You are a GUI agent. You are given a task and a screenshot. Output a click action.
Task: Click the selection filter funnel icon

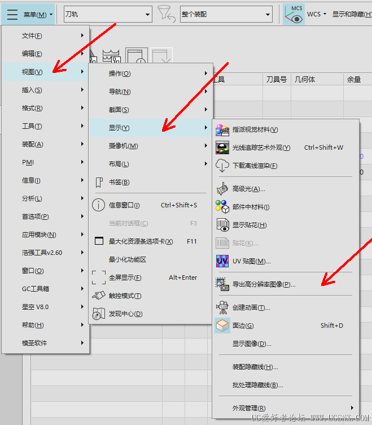coord(166,14)
